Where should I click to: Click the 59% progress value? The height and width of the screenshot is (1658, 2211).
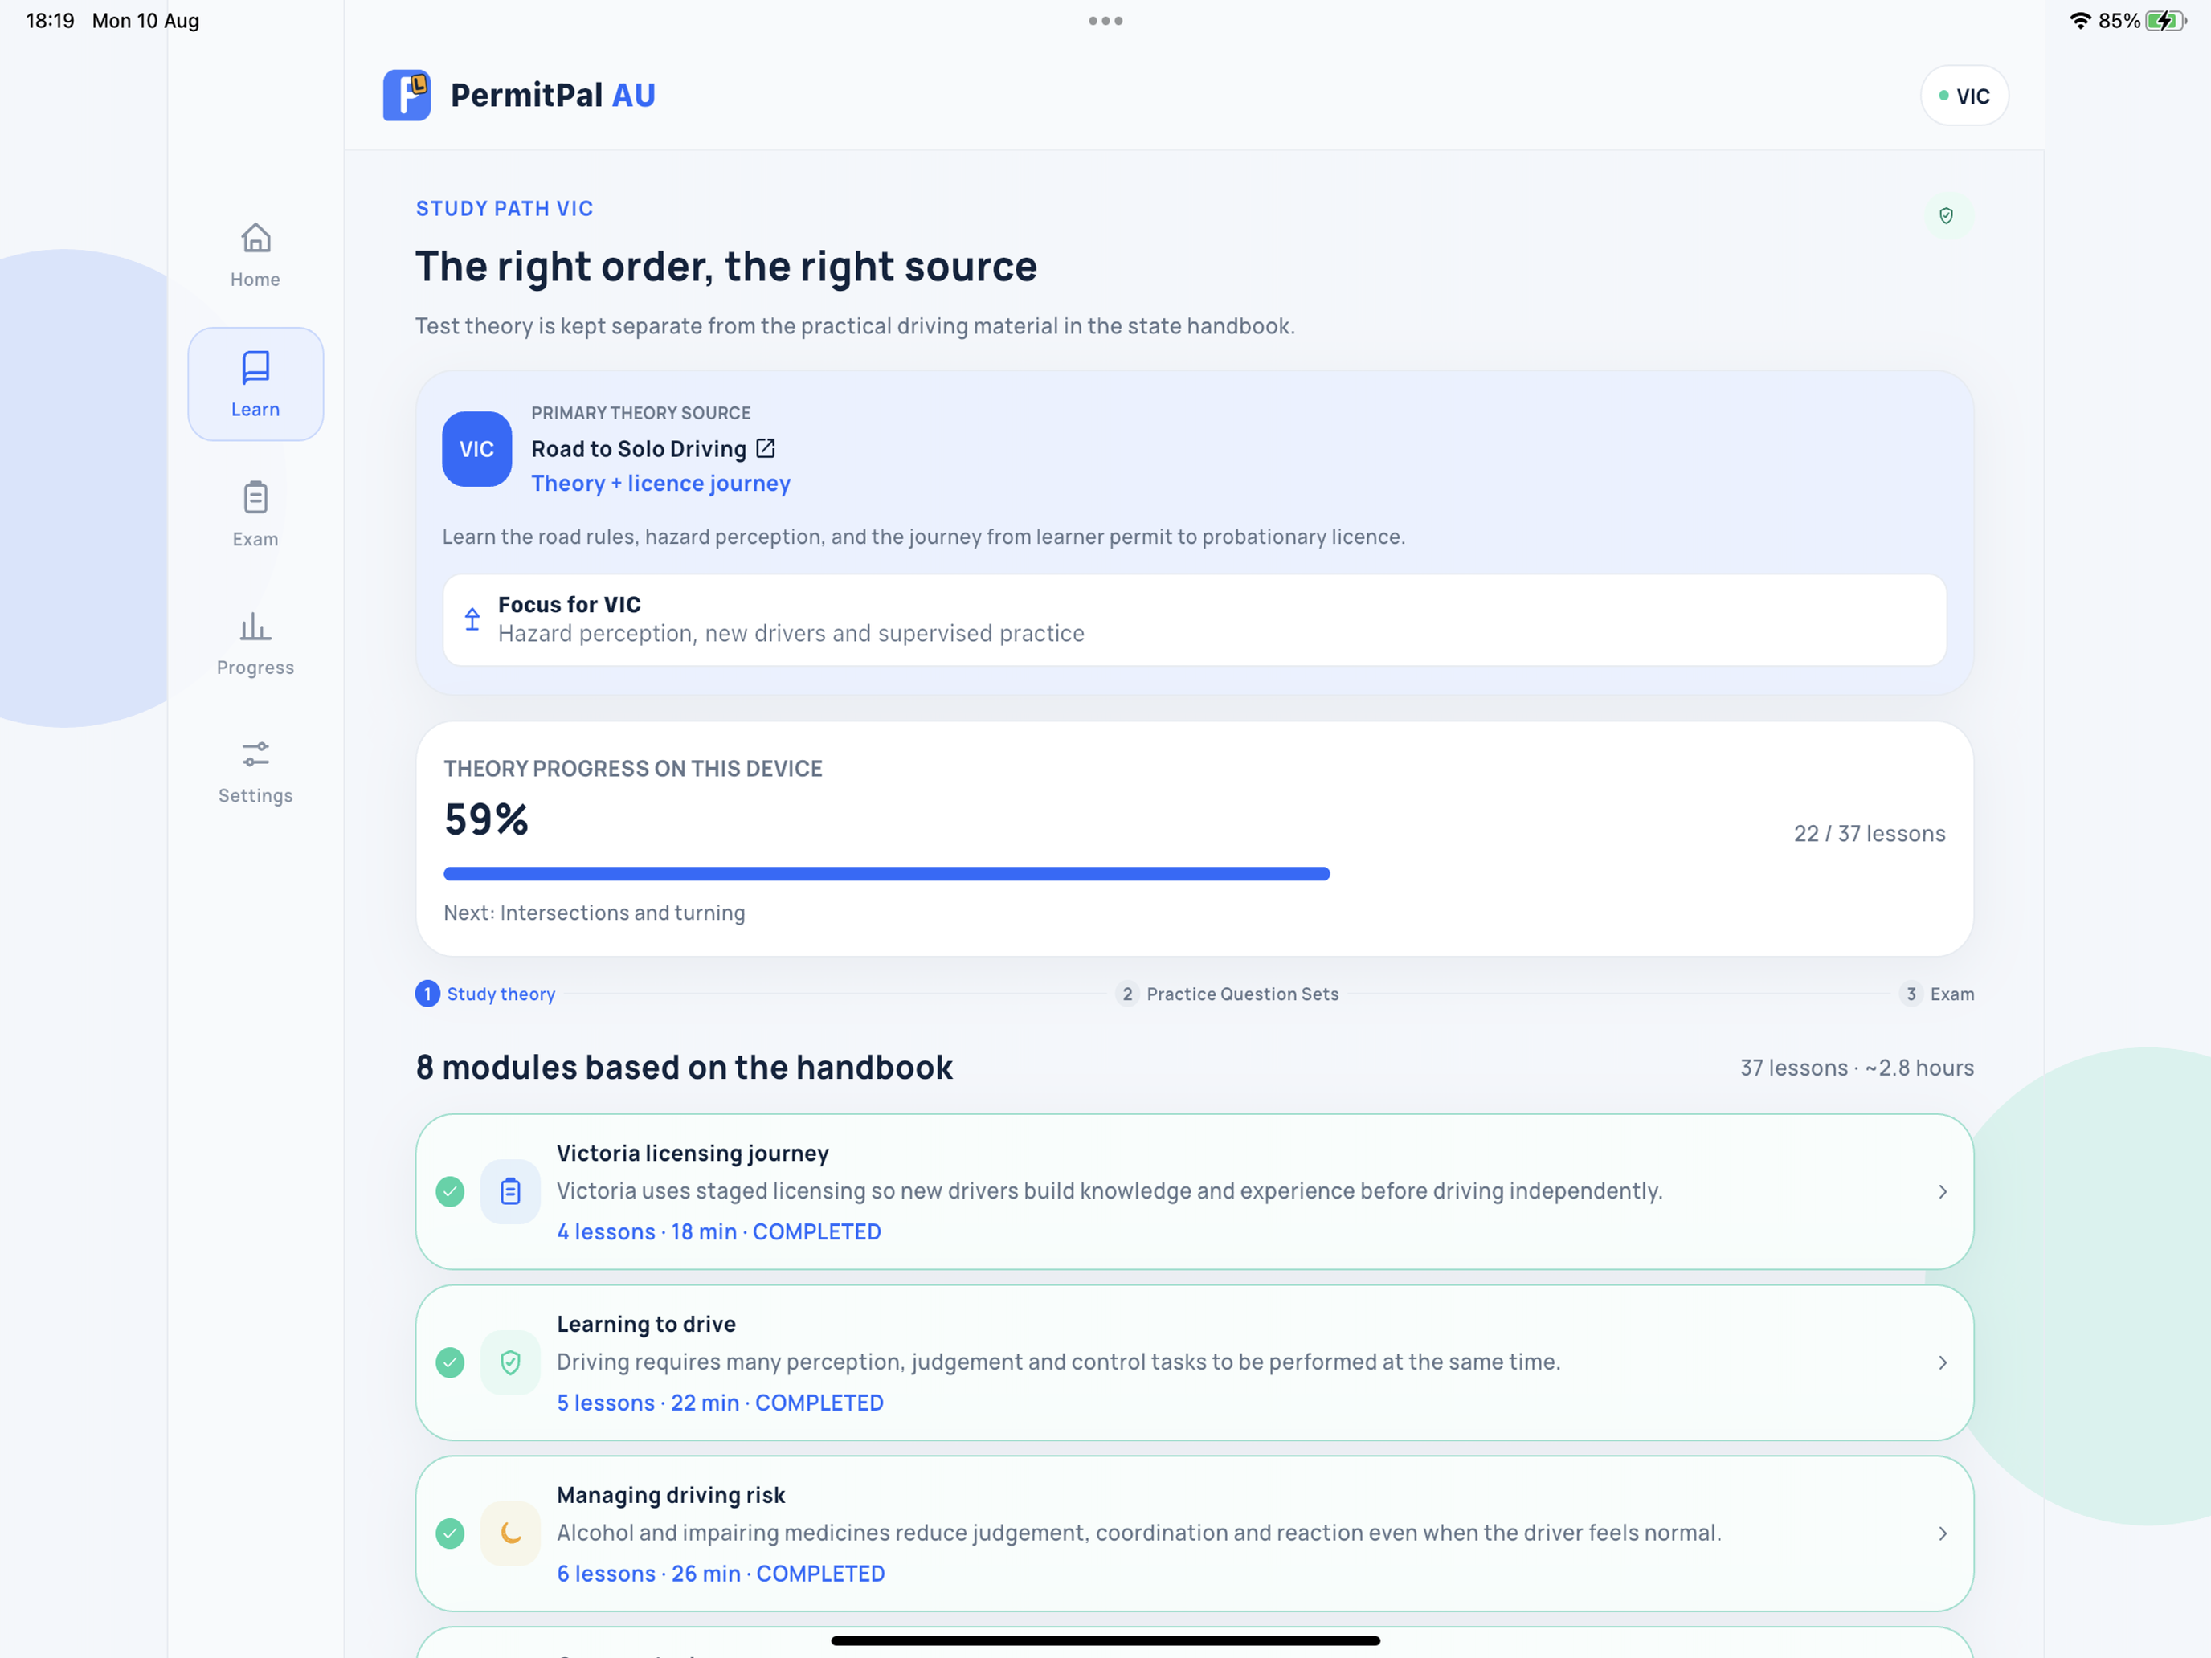tap(486, 819)
